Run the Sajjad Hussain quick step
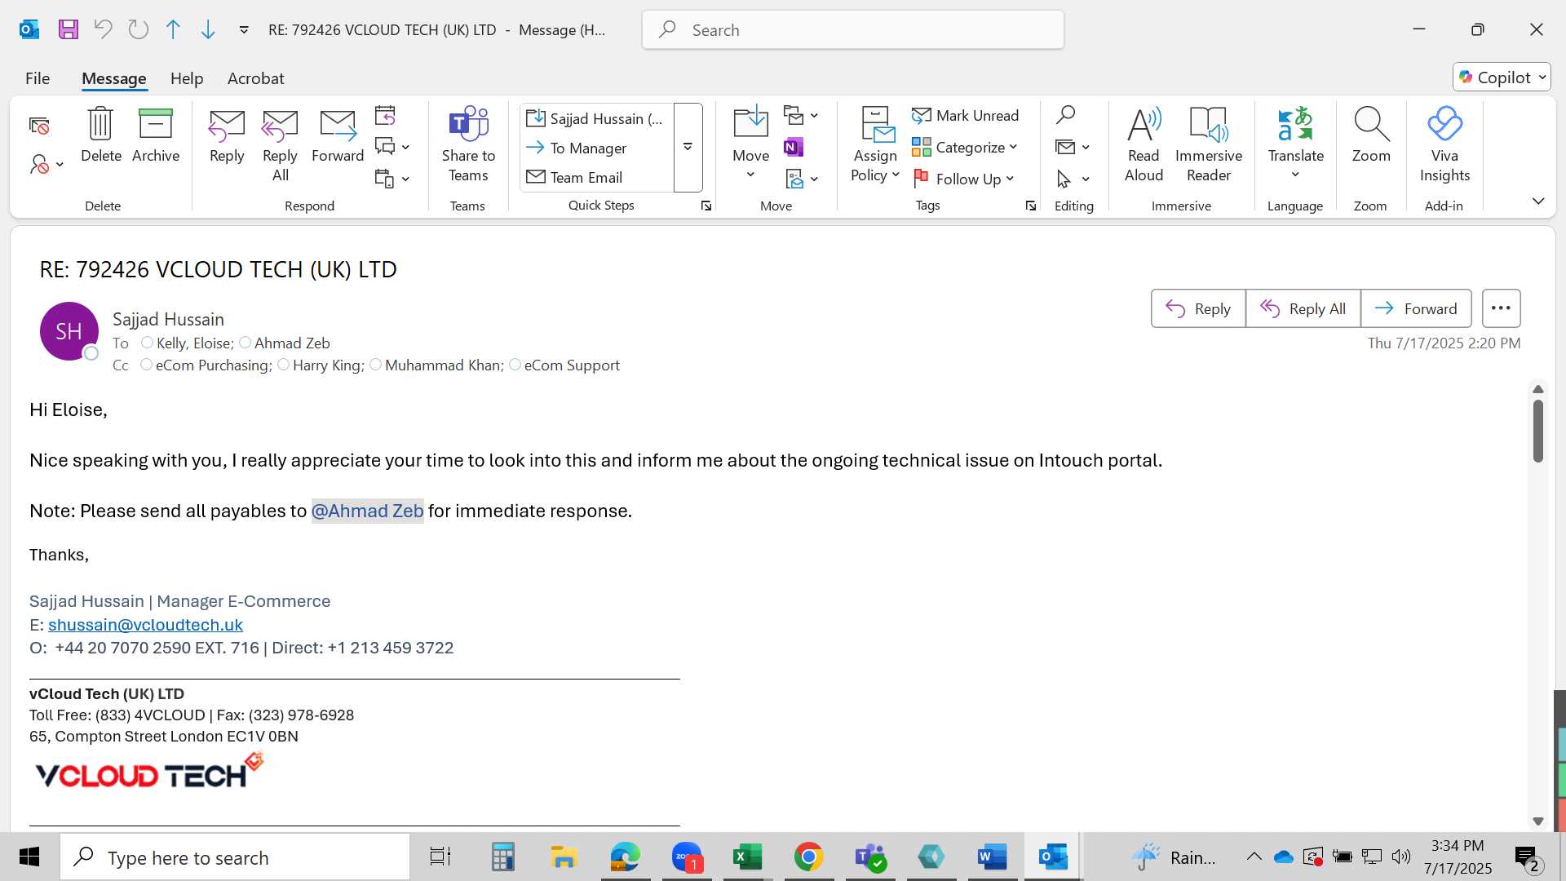 [x=598, y=118]
